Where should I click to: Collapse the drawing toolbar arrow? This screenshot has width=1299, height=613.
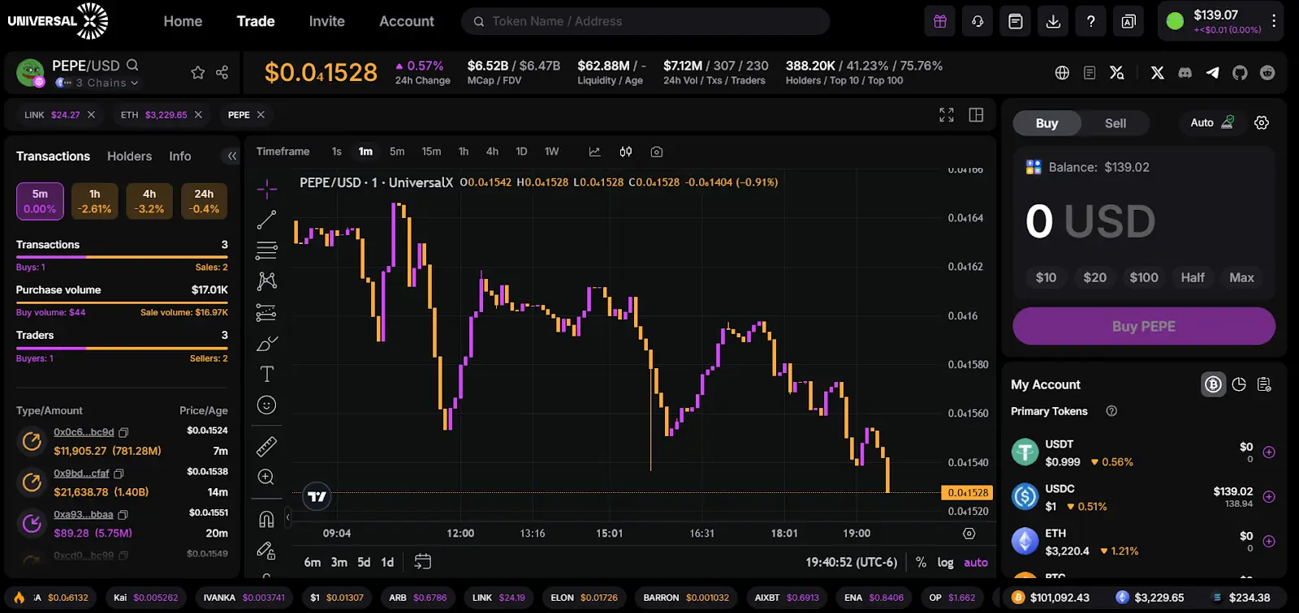pyautogui.click(x=287, y=517)
